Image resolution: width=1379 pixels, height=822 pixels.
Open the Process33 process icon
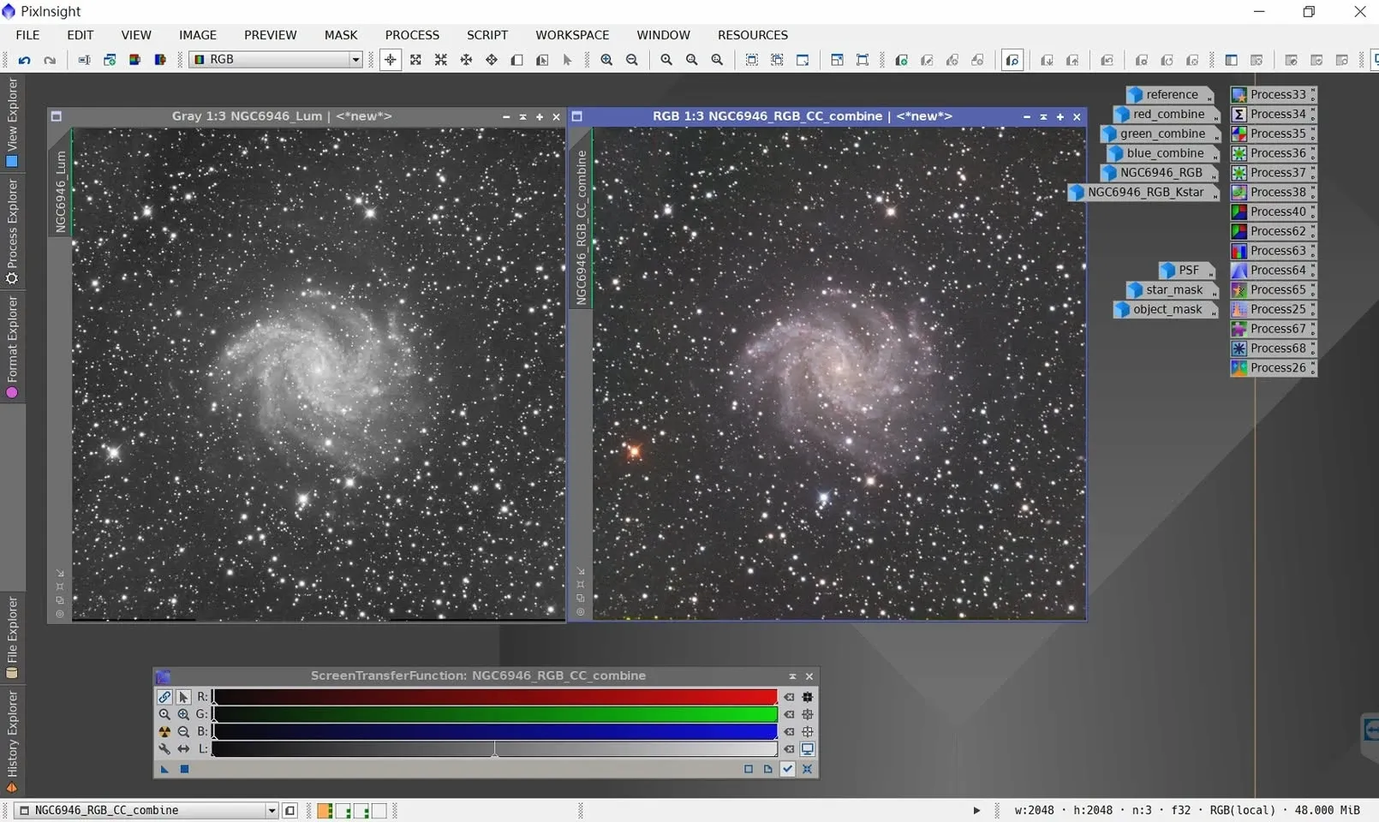click(x=1273, y=94)
